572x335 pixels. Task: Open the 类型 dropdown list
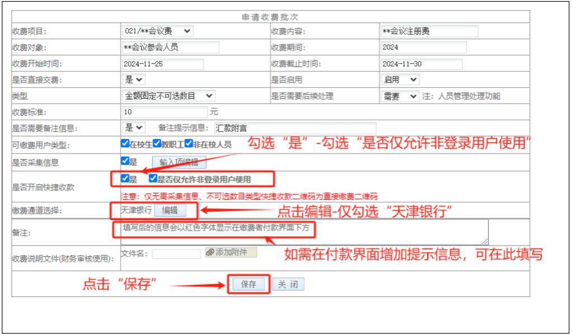168,96
